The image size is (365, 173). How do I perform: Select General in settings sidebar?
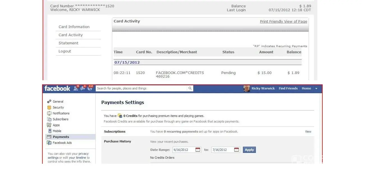[x=58, y=102]
